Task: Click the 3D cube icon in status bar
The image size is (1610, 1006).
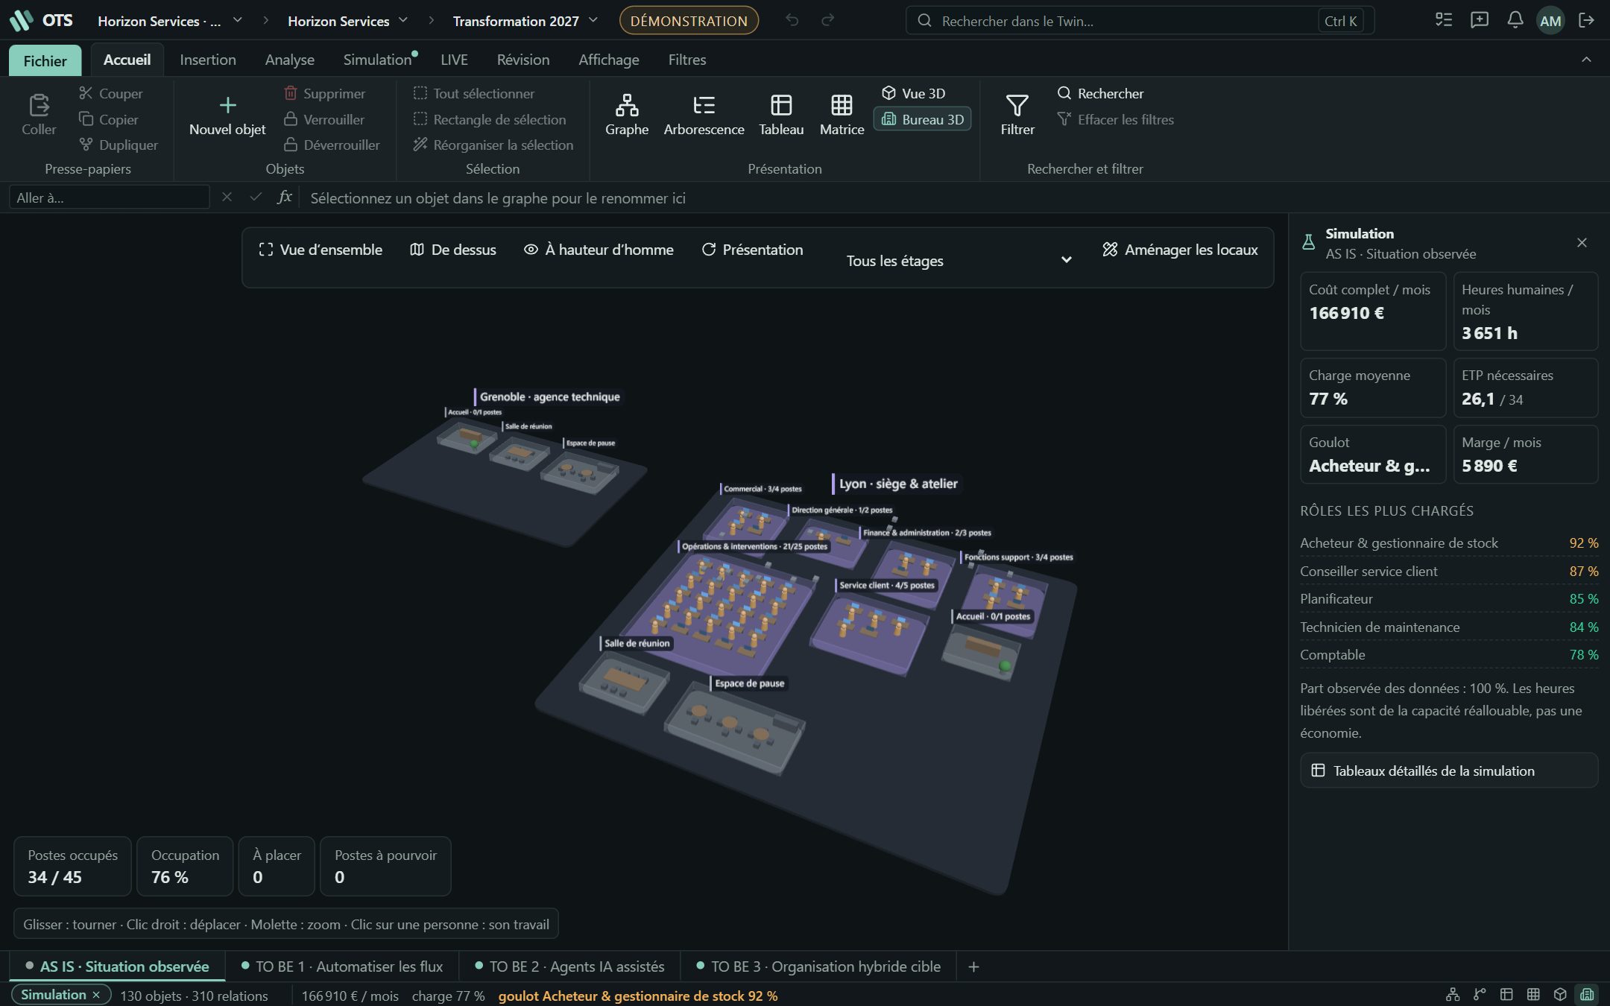Action: [x=1560, y=994]
